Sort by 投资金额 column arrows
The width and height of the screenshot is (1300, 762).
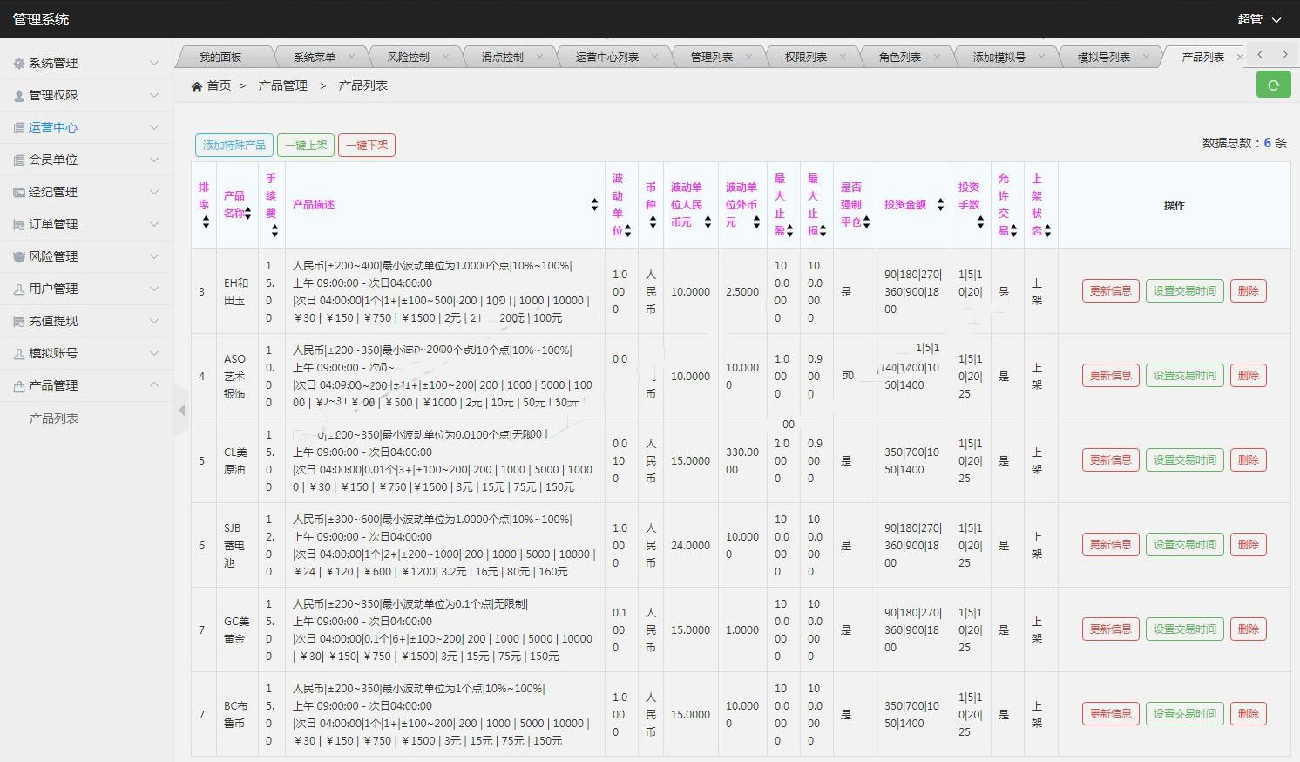click(x=940, y=205)
